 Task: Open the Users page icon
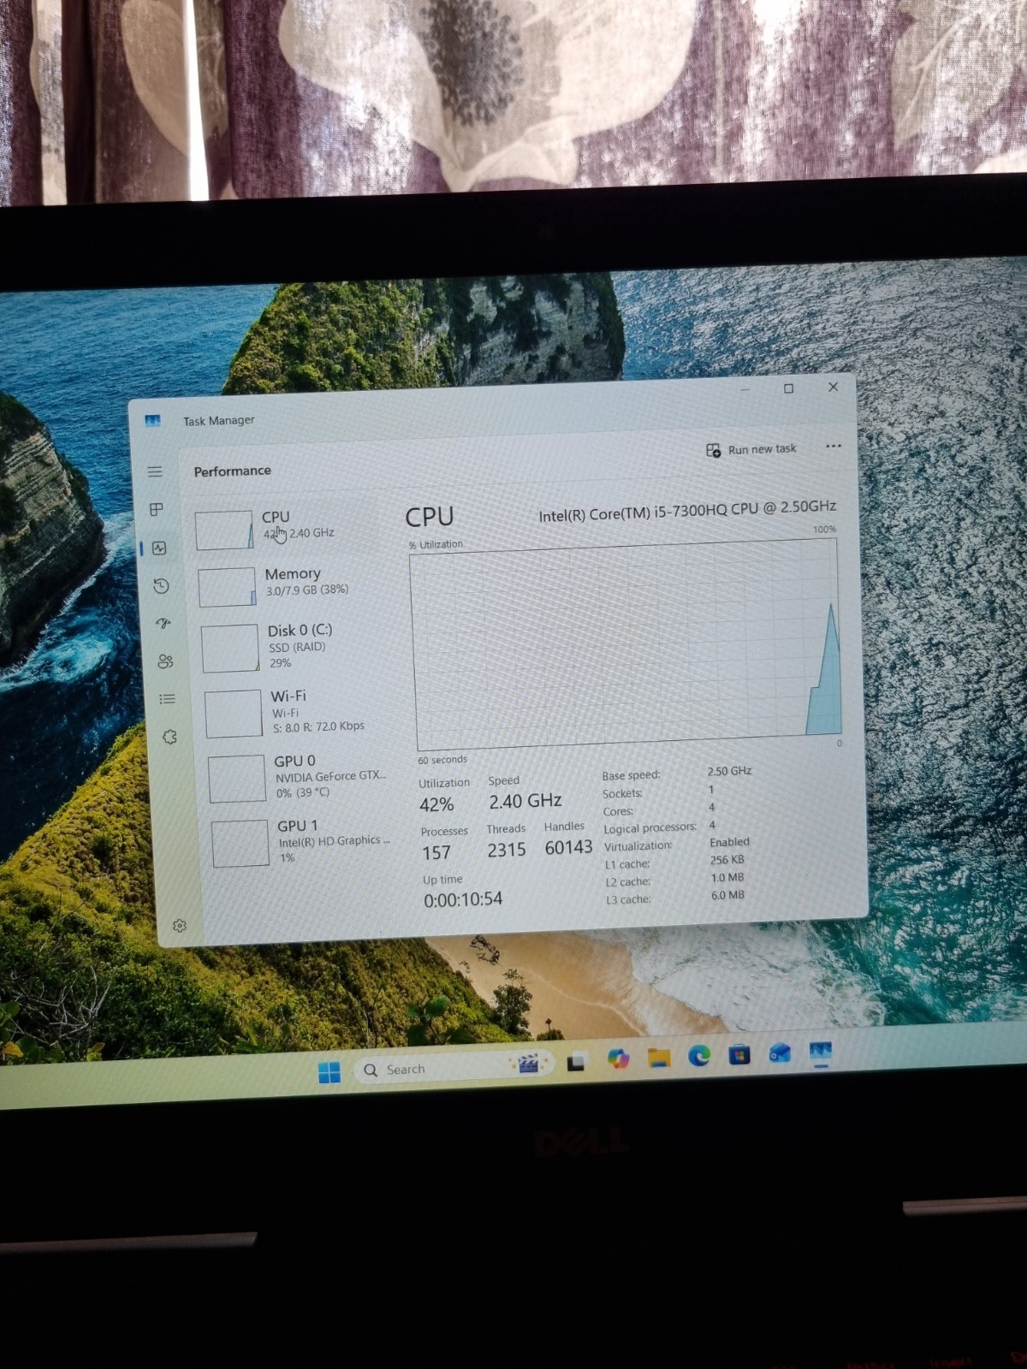tap(165, 661)
